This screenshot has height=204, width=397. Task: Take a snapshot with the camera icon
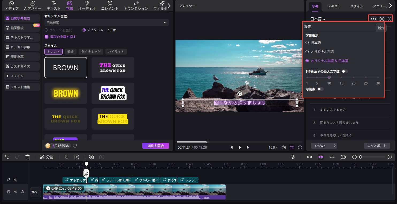point(284,147)
